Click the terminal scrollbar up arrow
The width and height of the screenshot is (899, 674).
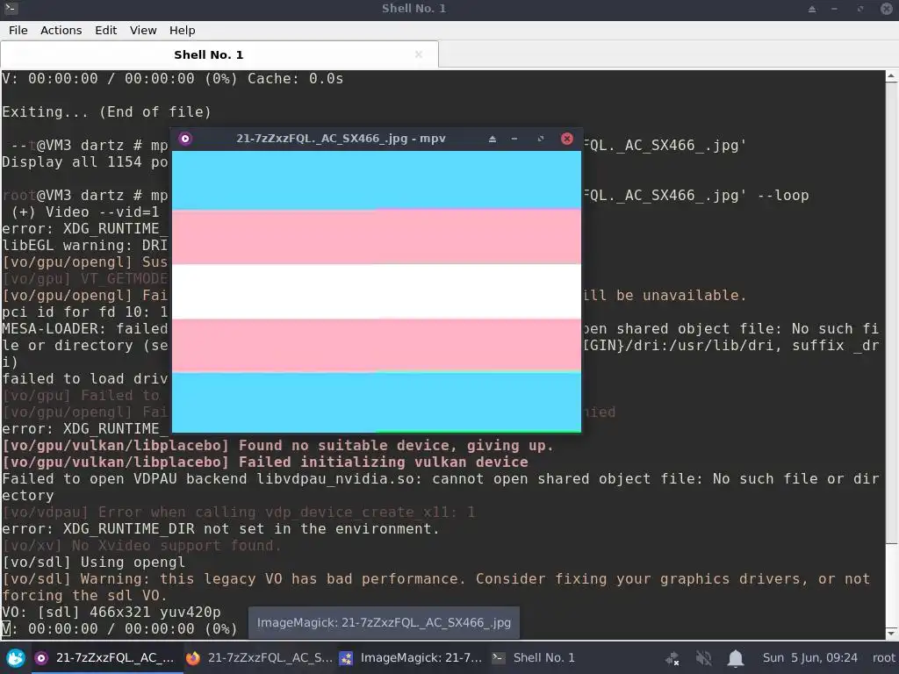click(892, 75)
